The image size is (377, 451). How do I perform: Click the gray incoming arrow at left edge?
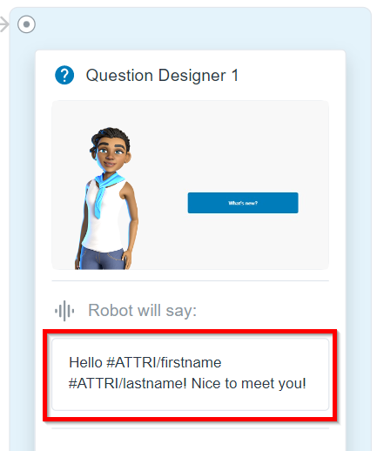pos(4,24)
